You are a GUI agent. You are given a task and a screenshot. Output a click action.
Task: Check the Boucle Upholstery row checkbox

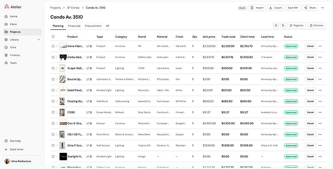(x=53, y=79)
